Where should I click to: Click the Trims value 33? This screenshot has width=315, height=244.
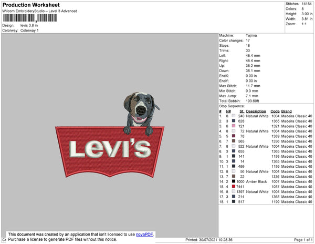[248, 50]
